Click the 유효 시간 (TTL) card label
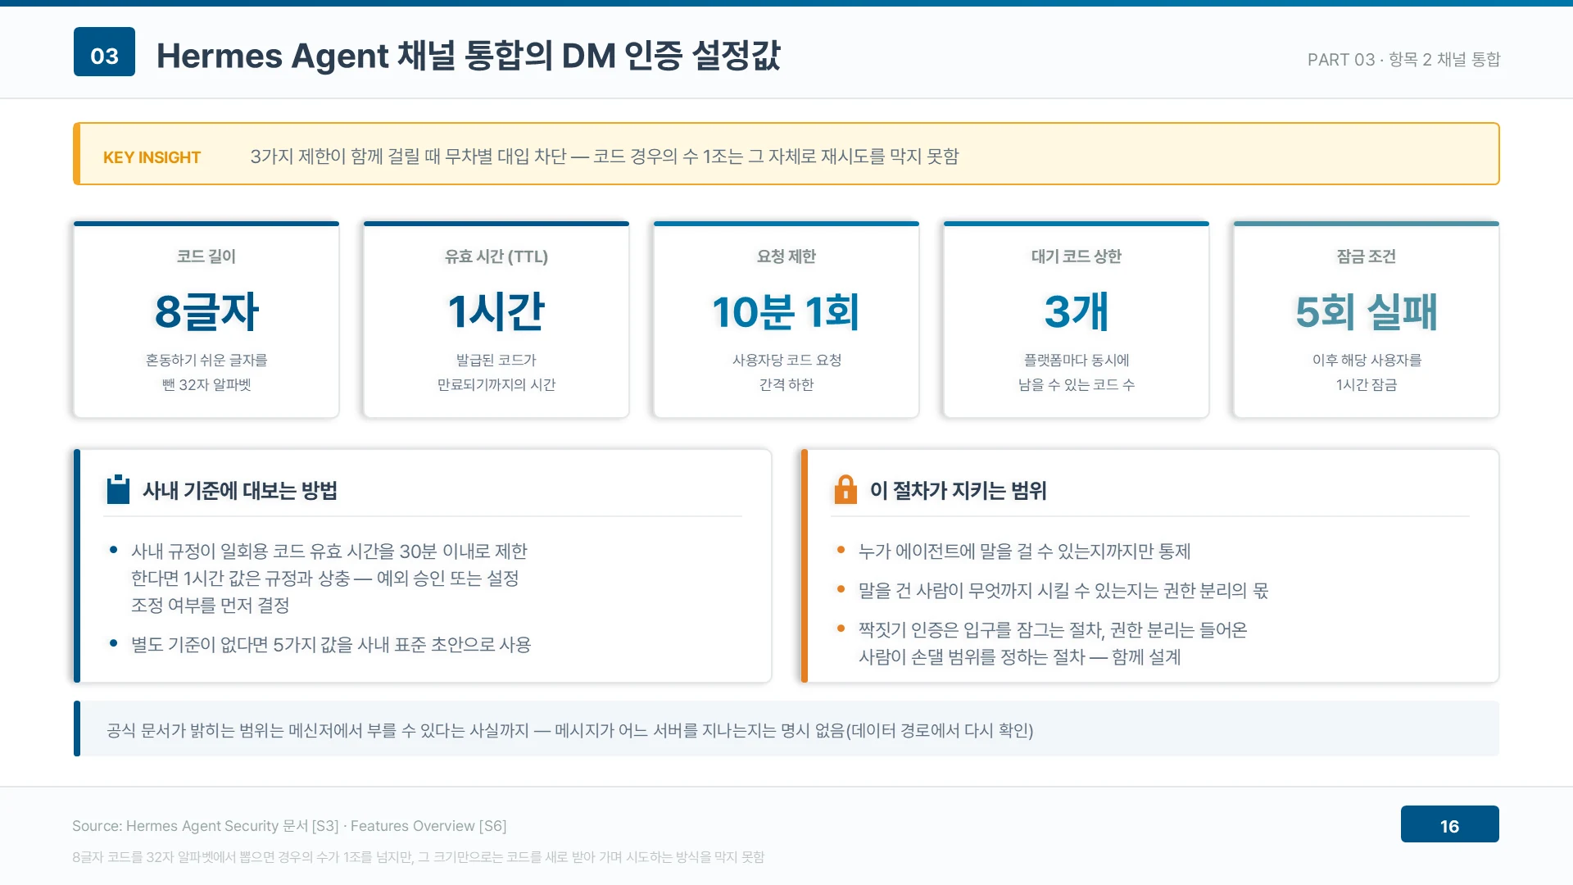The width and height of the screenshot is (1573, 885). (496, 256)
